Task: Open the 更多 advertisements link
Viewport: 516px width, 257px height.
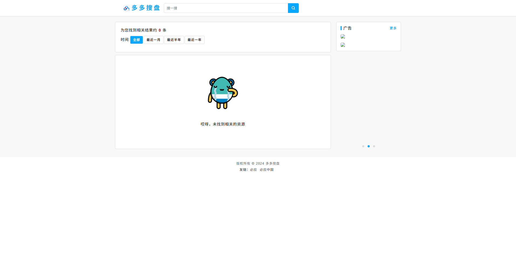Action: pos(393,28)
